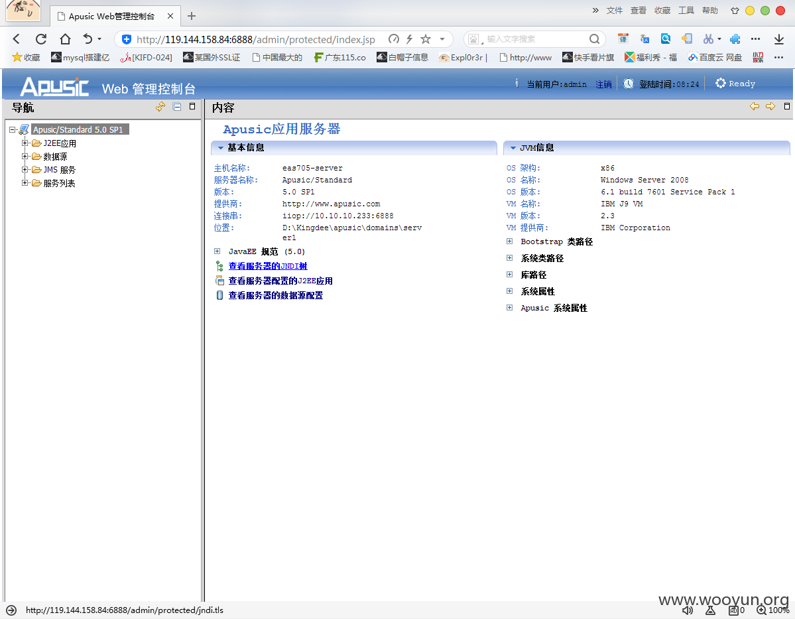The height and width of the screenshot is (619, 795).
Task: Navigate forward with 内容 panel right arrow
Action: [x=770, y=106]
